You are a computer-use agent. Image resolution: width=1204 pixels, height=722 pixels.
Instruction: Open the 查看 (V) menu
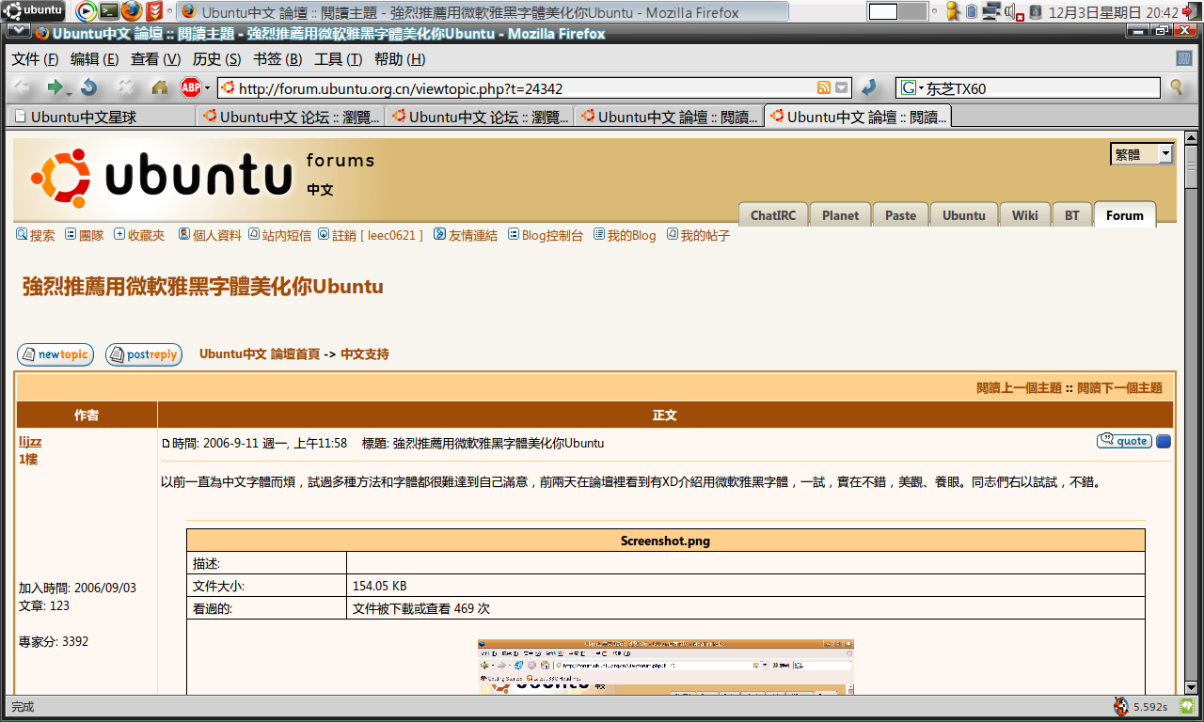tap(155, 59)
